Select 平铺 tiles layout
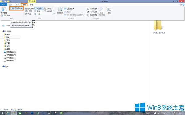 click(28, 14)
